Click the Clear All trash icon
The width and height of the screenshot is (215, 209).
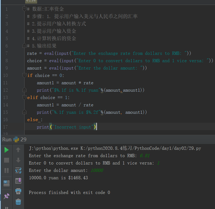[x=18, y=202]
